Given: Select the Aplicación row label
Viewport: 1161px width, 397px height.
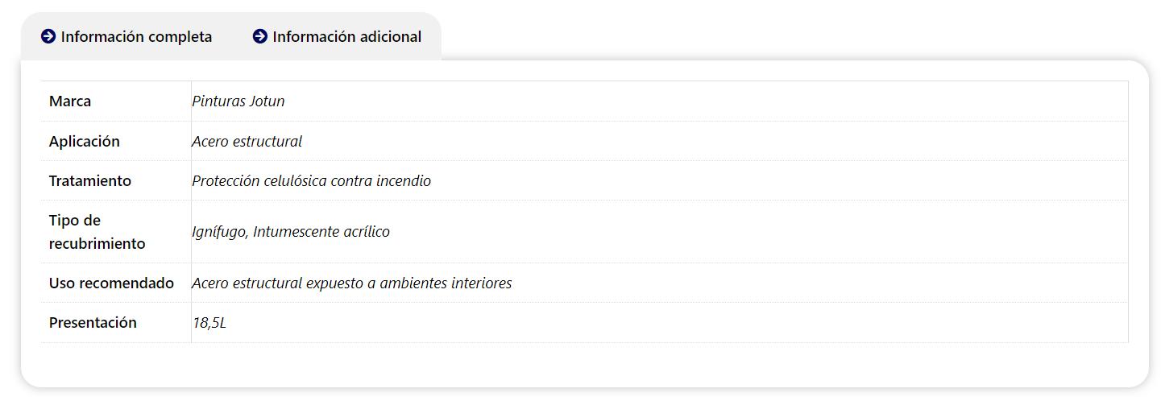Looking at the screenshot, I should pos(85,142).
